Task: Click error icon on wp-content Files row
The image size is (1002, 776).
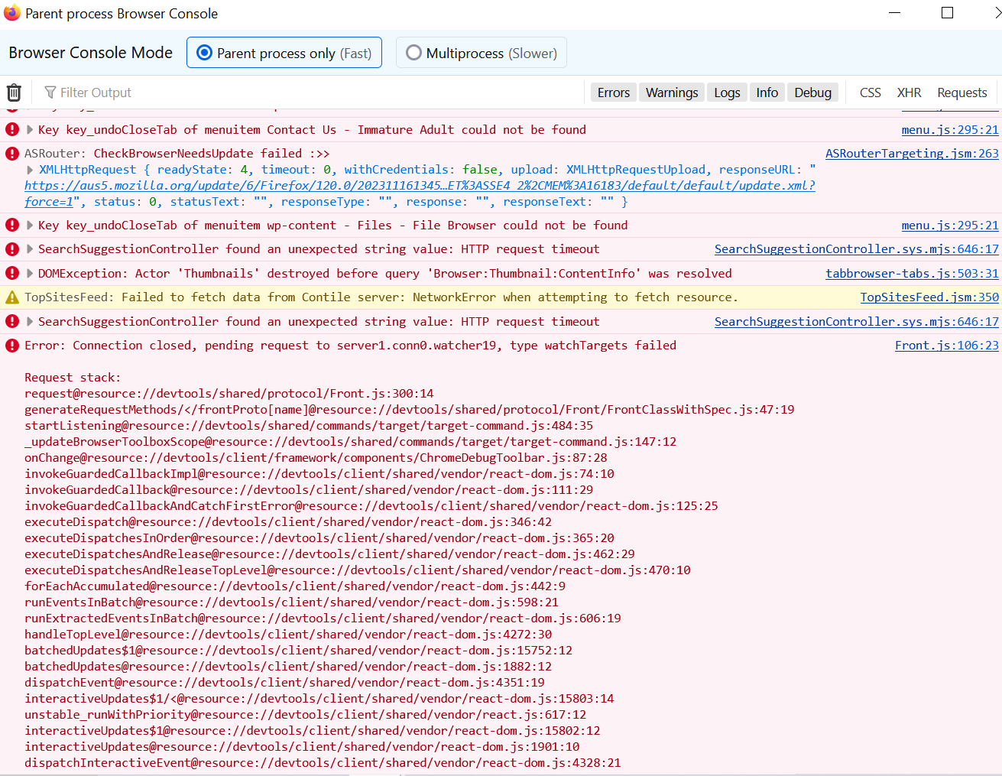Action: click(x=12, y=226)
